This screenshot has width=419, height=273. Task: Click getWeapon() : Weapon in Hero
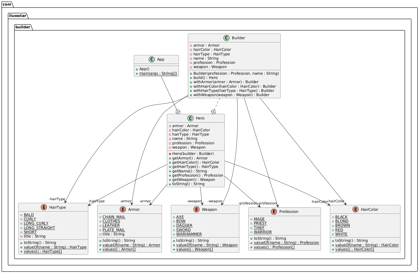coord(194,180)
